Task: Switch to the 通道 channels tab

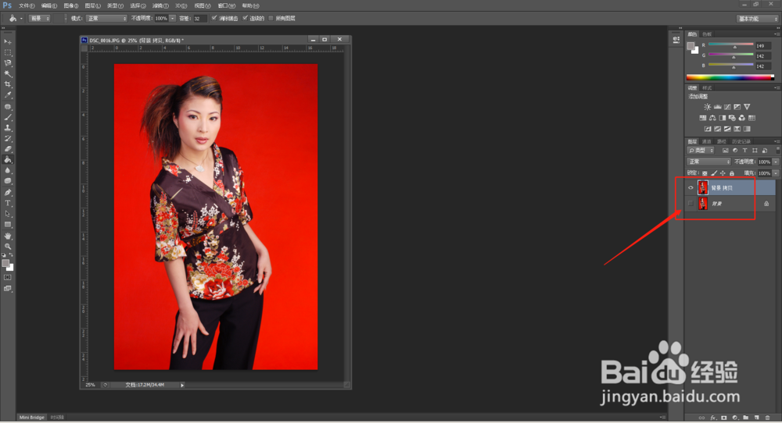Action: point(707,141)
